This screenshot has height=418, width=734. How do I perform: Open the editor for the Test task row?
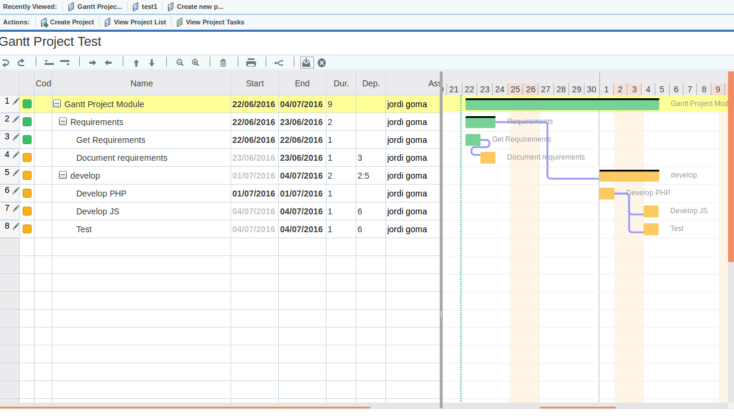16,226
